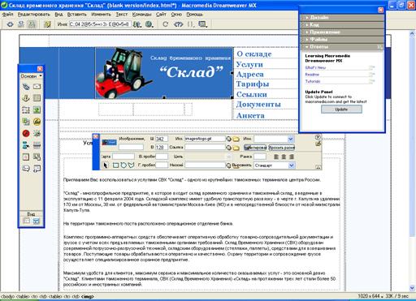
Task: Open the Команды menu
Action: pos(141,15)
